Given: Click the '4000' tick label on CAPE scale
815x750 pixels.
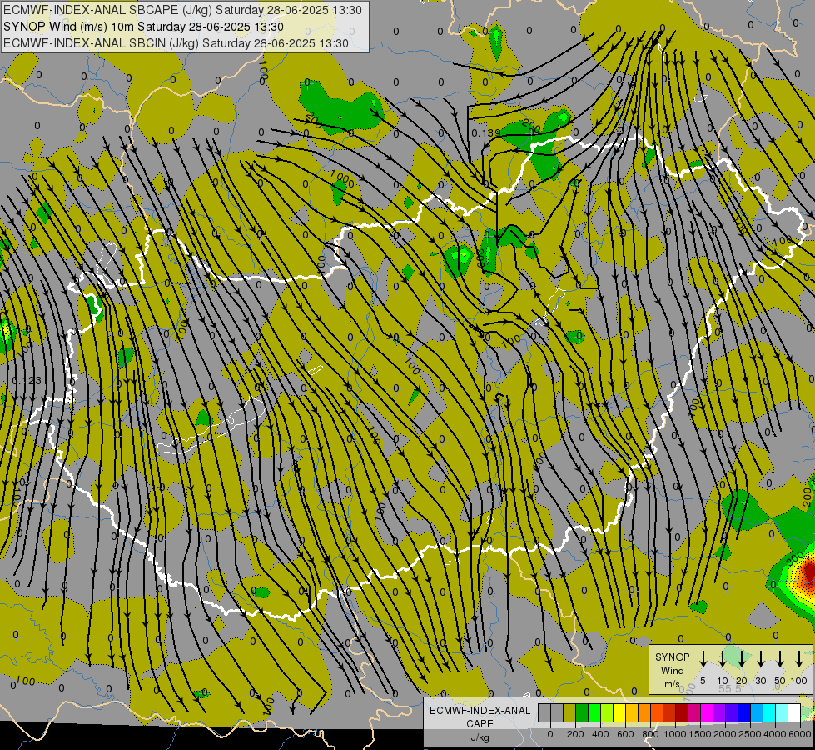Looking at the screenshot, I should tap(775, 734).
